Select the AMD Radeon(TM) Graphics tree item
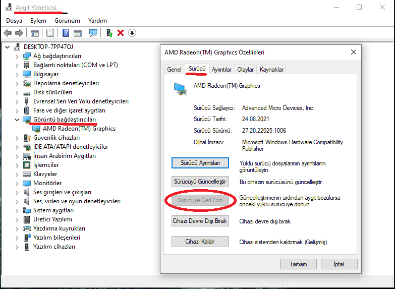The height and width of the screenshot is (289, 395). 79,129
